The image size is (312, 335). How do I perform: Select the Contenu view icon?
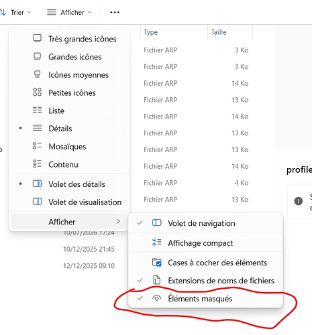(38, 163)
